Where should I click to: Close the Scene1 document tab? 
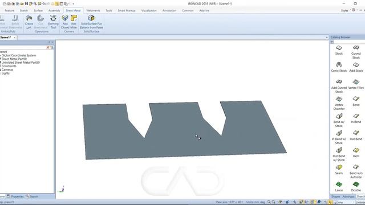tap(15, 38)
